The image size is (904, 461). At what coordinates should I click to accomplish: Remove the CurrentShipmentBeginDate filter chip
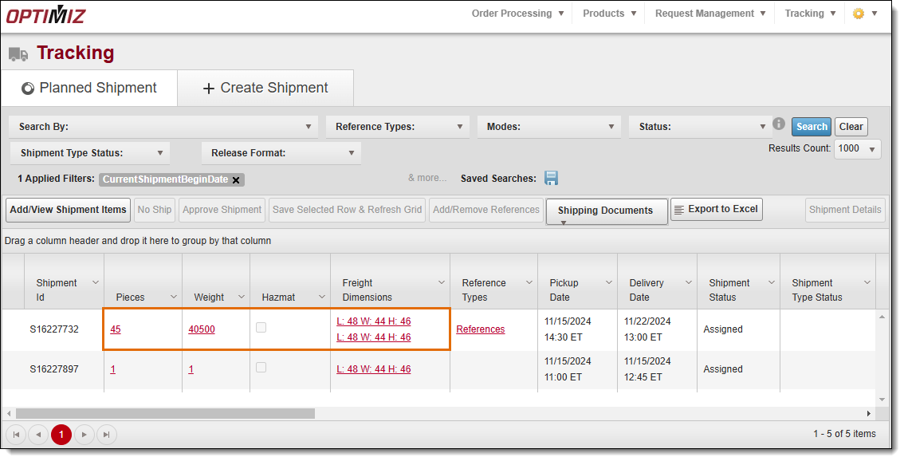pos(236,180)
